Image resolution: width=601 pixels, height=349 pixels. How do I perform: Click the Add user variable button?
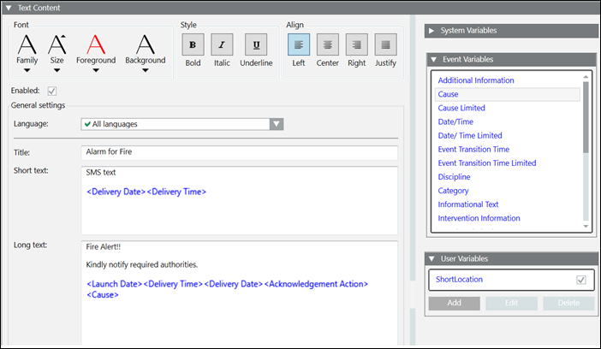point(454,304)
